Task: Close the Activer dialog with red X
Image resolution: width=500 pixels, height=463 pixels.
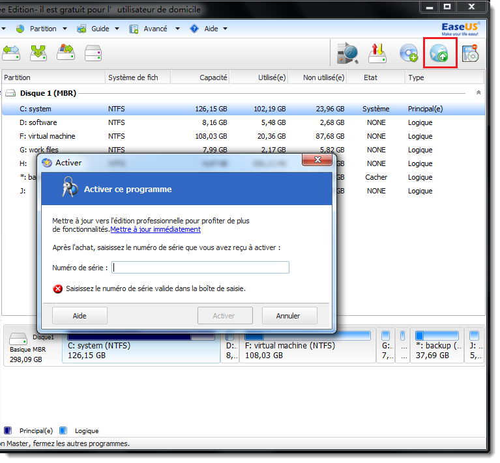Action: [x=318, y=160]
